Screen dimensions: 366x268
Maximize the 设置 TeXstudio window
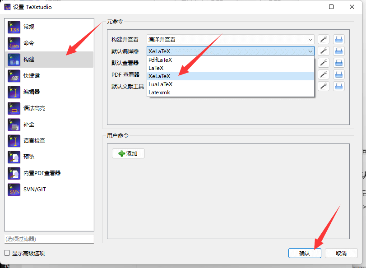[x=331, y=7]
